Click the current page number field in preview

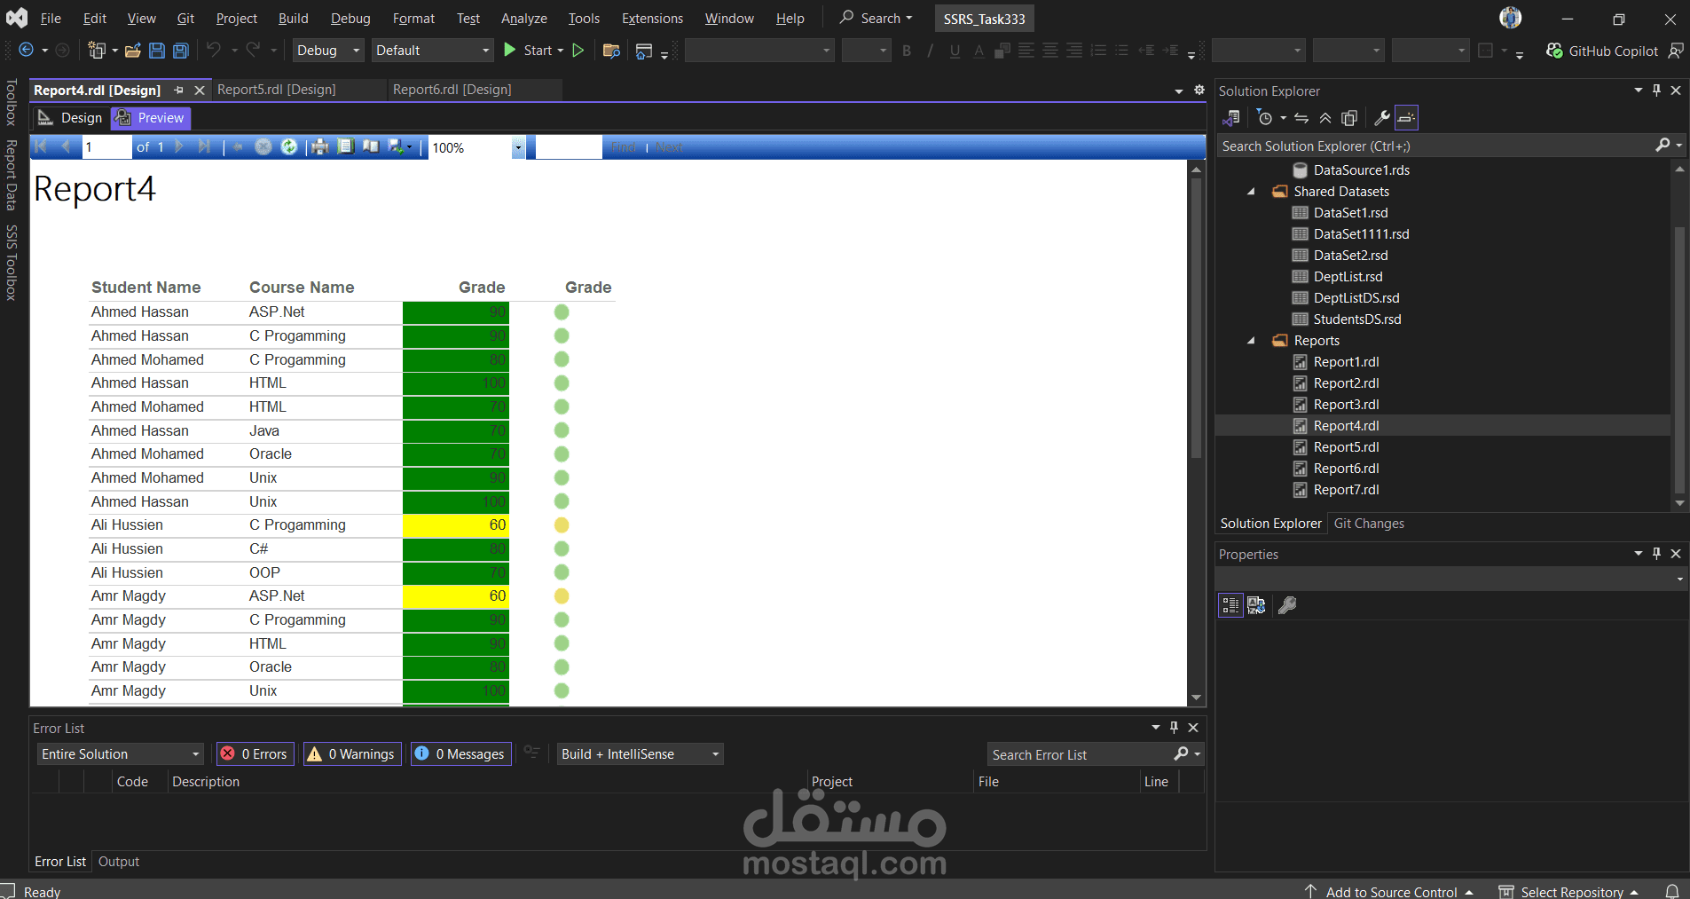(106, 147)
